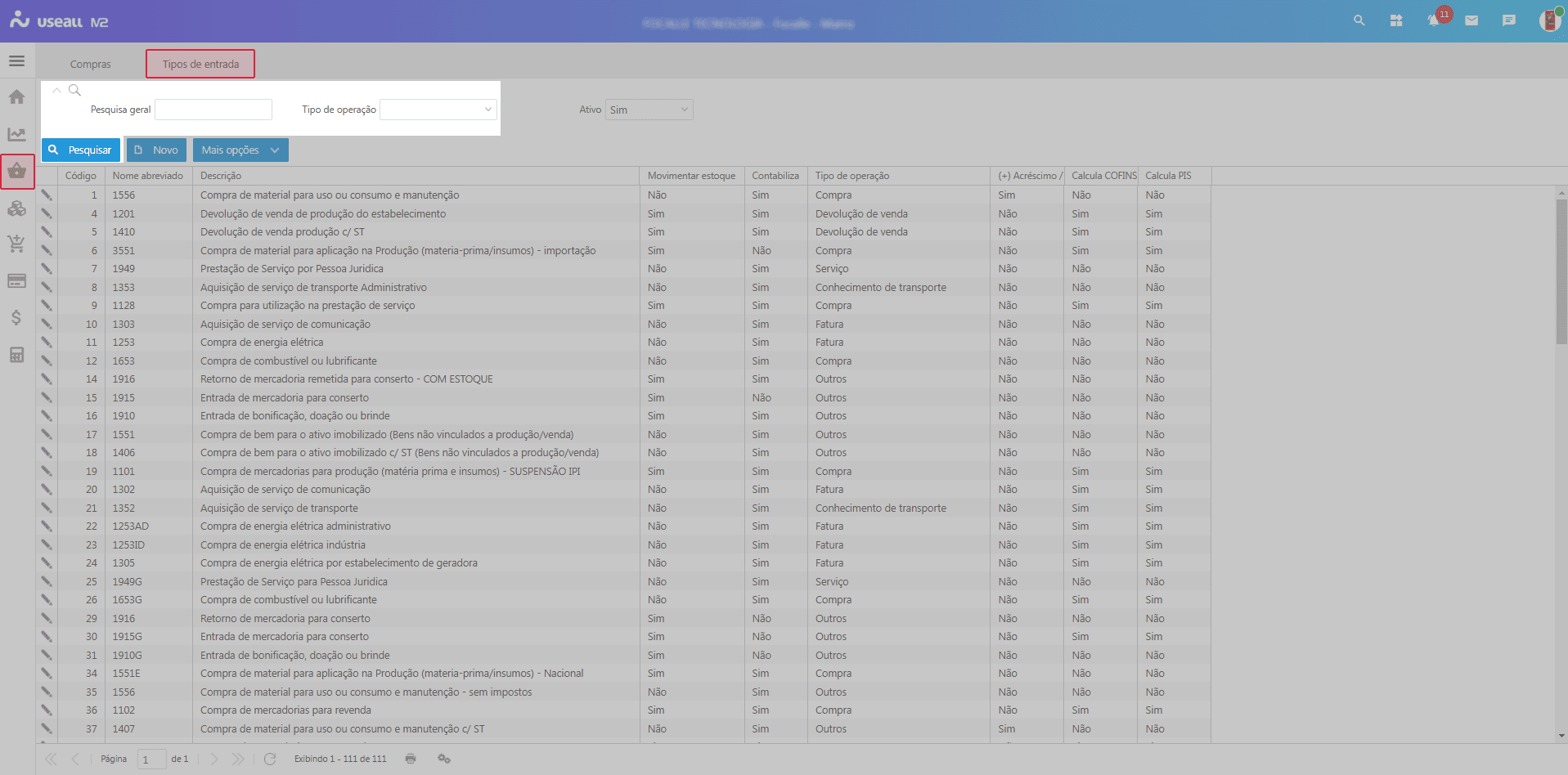This screenshot has width=1568, height=775.
Task: Click the Pesquisar button
Action: click(x=81, y=150)
